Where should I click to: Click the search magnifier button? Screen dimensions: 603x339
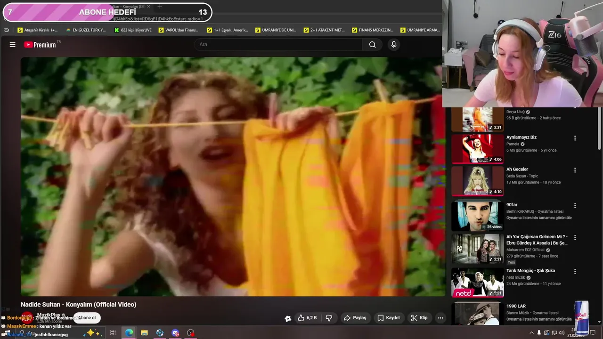[373, 45]
